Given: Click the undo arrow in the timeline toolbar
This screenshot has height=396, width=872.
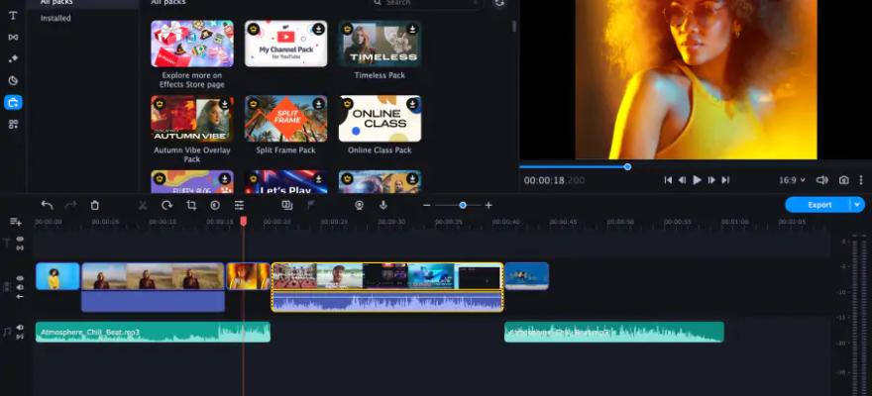Looking at the screenshot, I should click(x=47, y=205).
